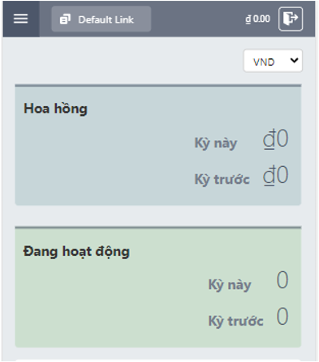The width and height of the screenshot is (319, 362).
Task: Select Kỳ trước label under Đang hoạt động
Action: (235, 321)
